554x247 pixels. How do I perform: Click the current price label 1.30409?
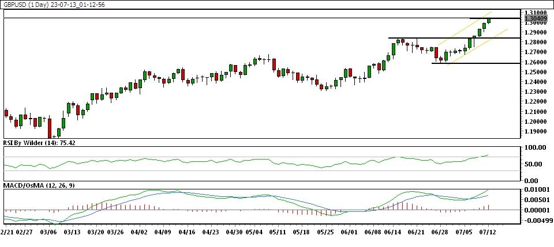pyautogui.click(x=536, y=18)
